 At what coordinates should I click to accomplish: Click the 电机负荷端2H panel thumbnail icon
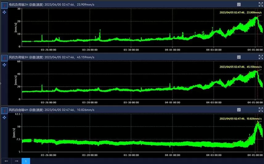click(x=5, y=5)
